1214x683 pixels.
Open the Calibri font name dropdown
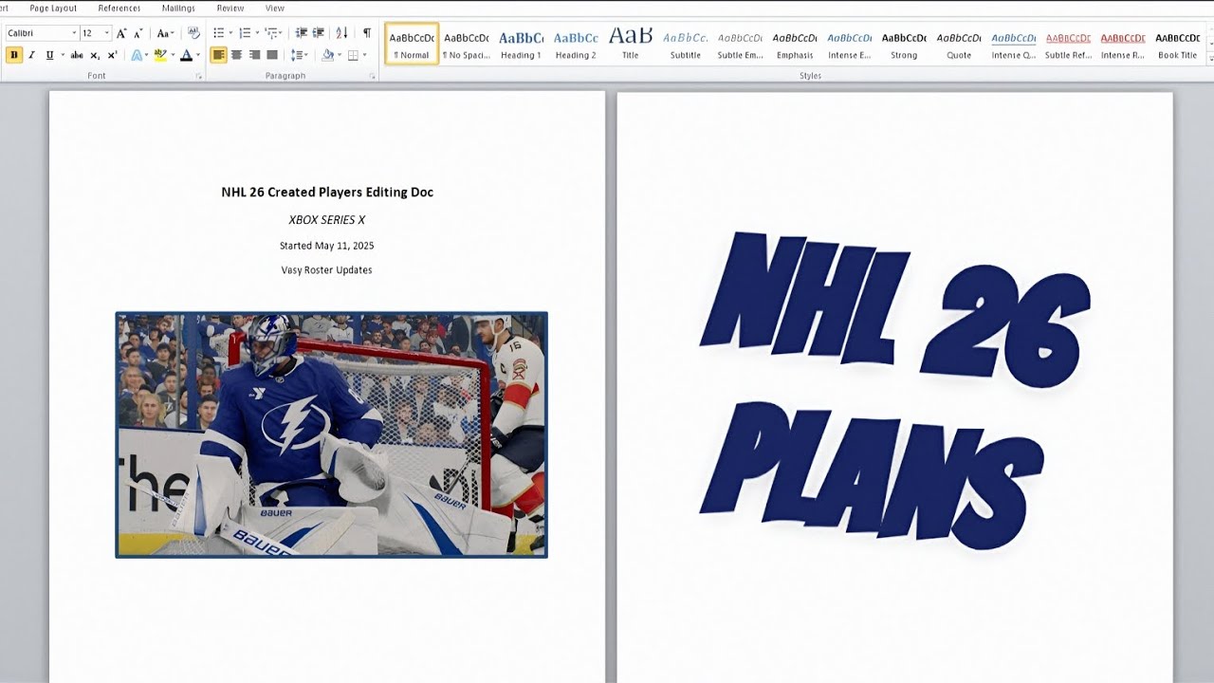[74, 33]
